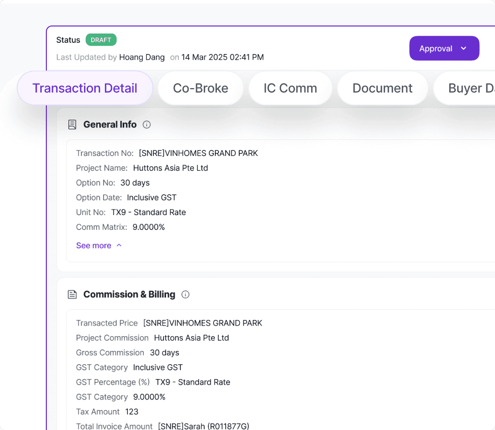The width and height of the screenshot is (495, 430).
Task: Click GST Percentage value TX9 - Standard Rate
Action: (x=193, y=382)
